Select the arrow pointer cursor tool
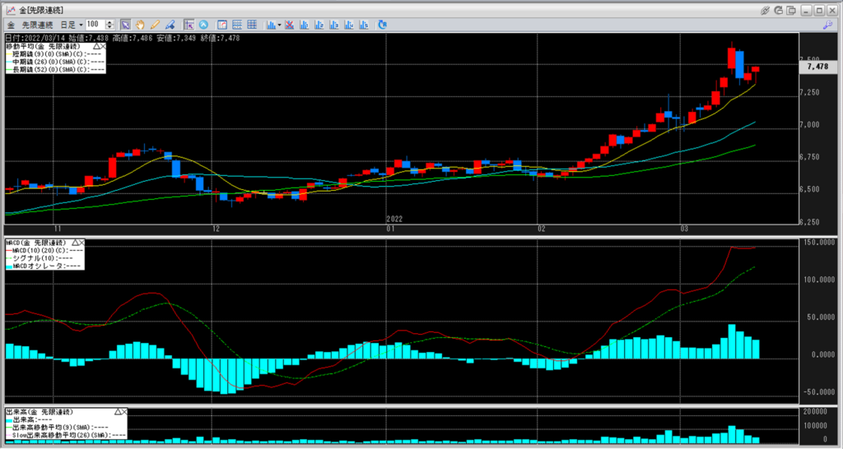 click(125, 25)
